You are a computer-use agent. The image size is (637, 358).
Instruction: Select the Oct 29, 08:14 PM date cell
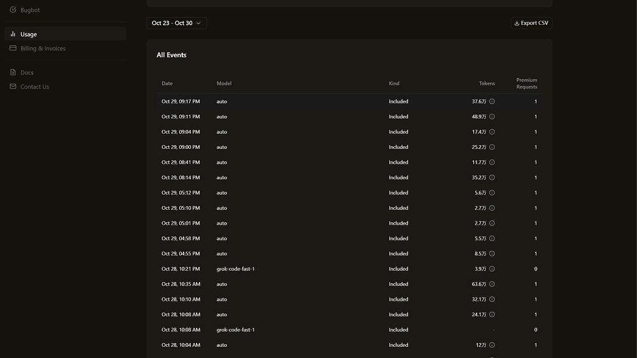click(180, 177)
